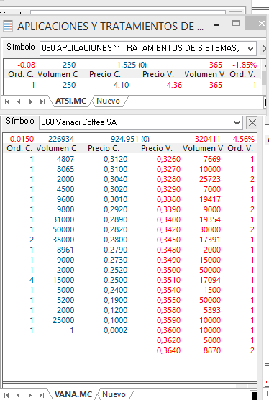Go to last tab arrow near ATSI.MC
Image resolution: width=269 pixels, height=400 pixels.
[x=42, y=101]
